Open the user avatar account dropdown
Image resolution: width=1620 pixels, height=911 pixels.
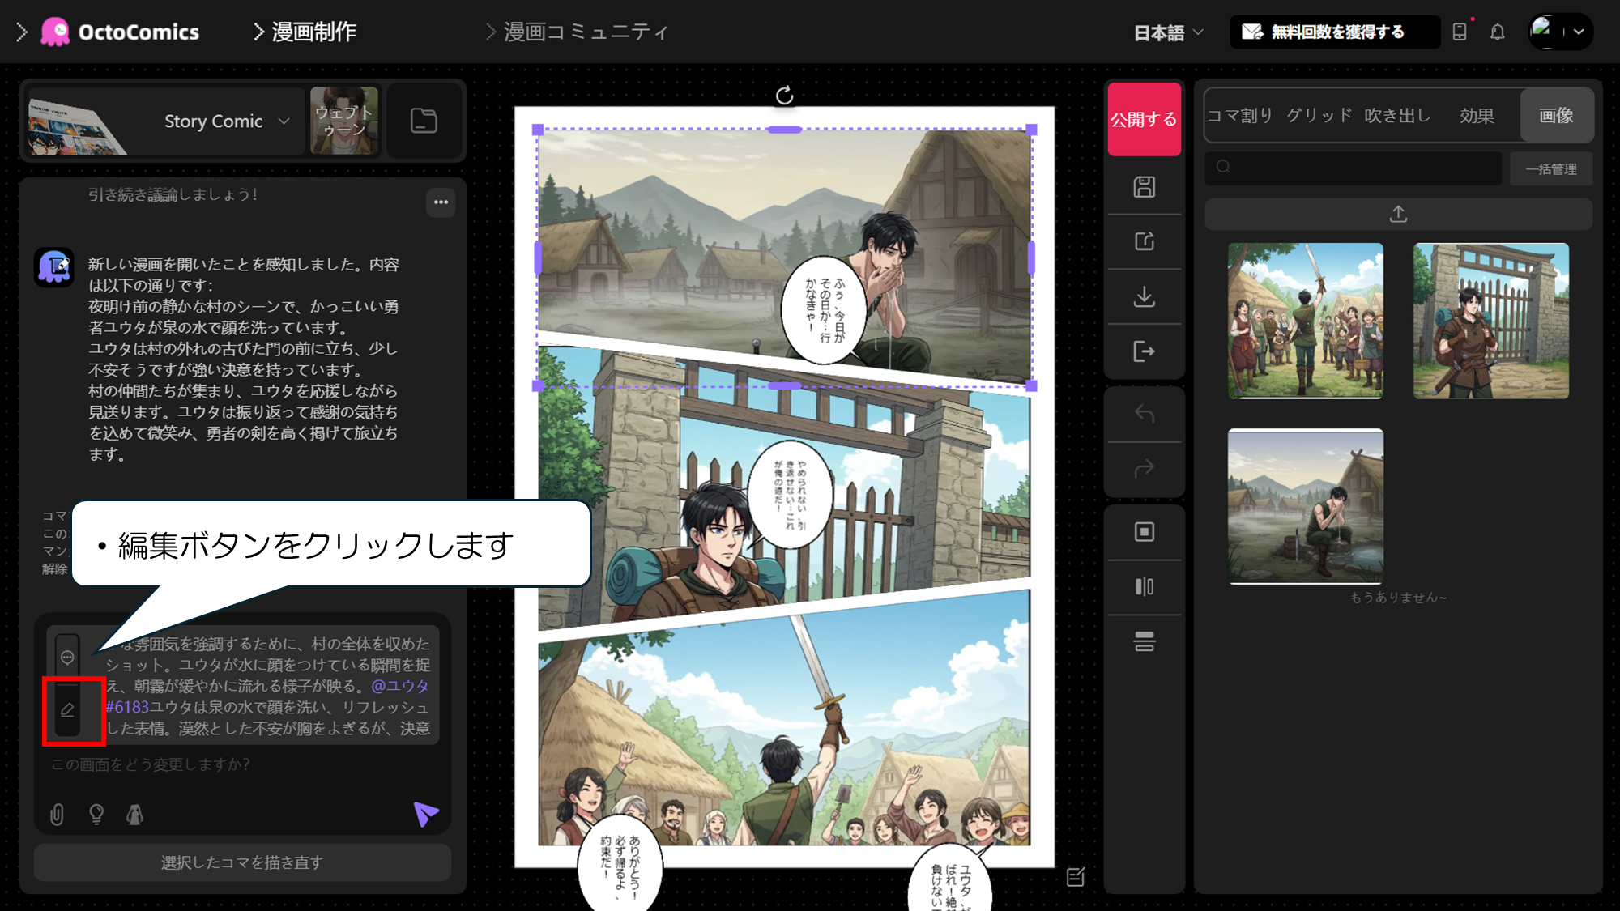click(x=1560, y=32)
